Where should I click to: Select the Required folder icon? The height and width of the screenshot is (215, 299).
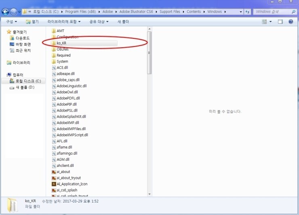54,55
